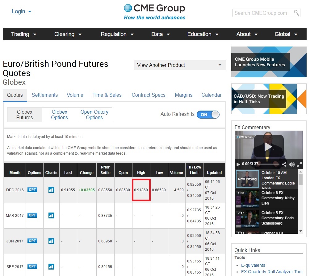Open View Another Product dropdown
This screenshot has height=276, width=310.
point(180,65)
